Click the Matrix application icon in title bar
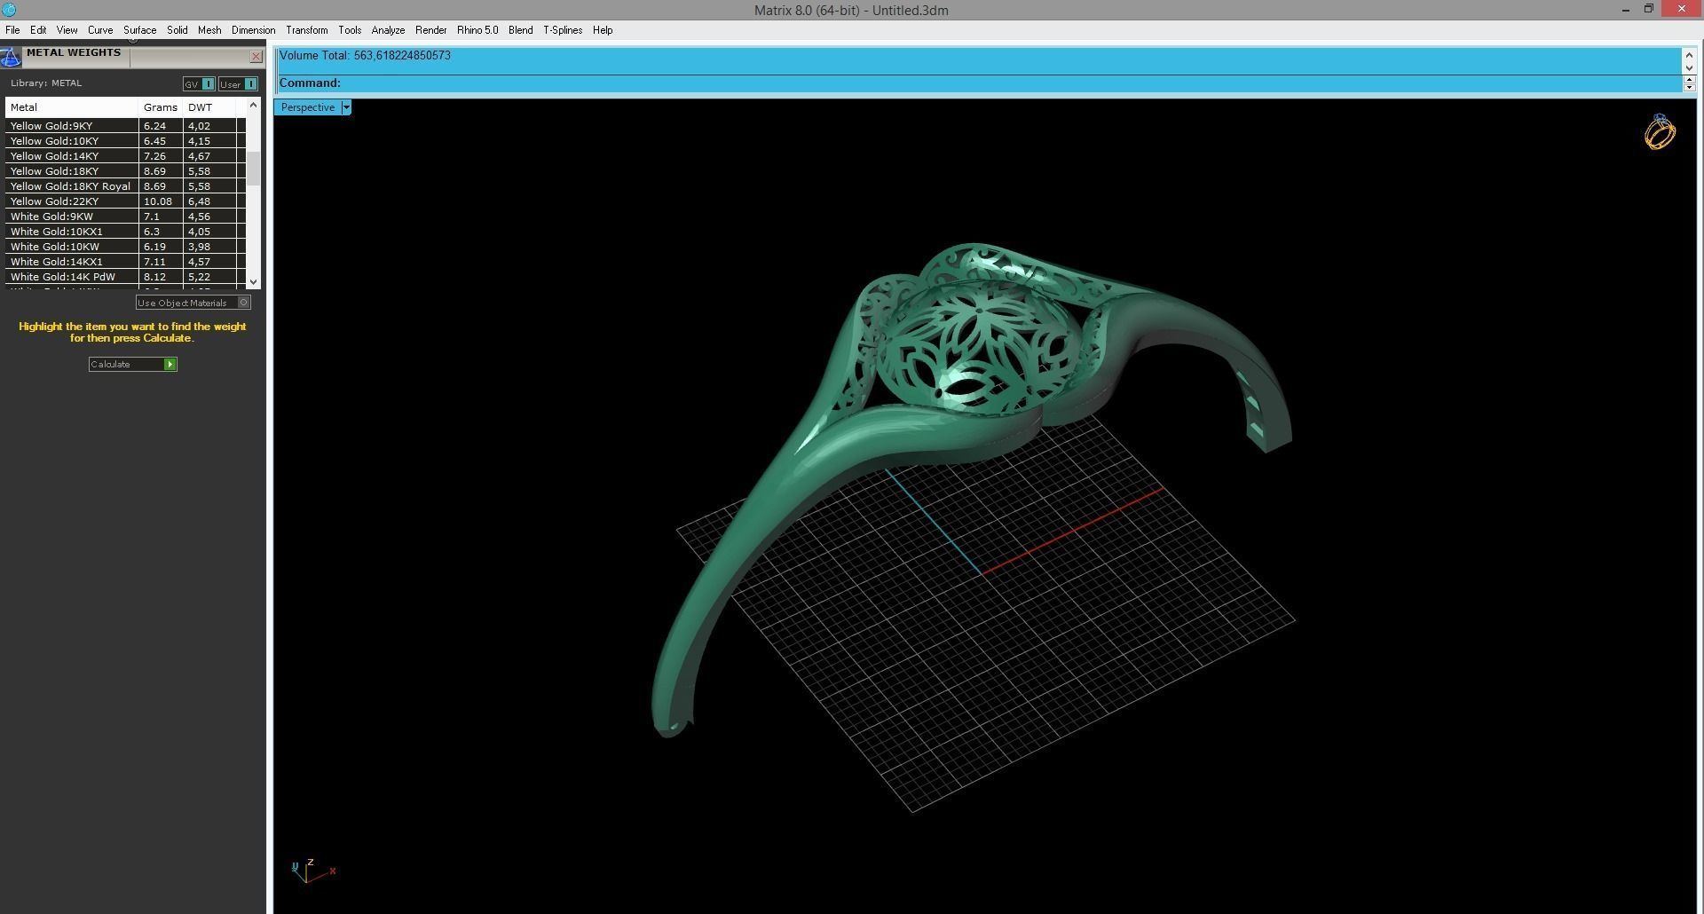The height and width of the screenshot is (914, 1704). coord(9,10)
